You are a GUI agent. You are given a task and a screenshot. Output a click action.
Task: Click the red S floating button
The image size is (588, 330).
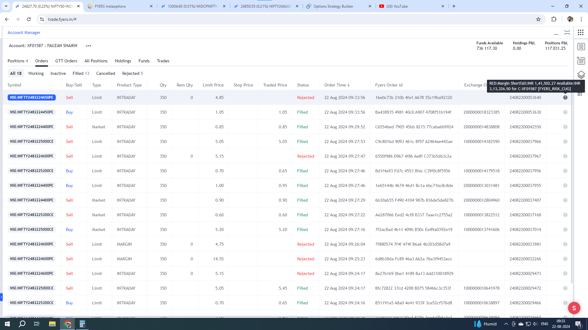click(574, 308)
